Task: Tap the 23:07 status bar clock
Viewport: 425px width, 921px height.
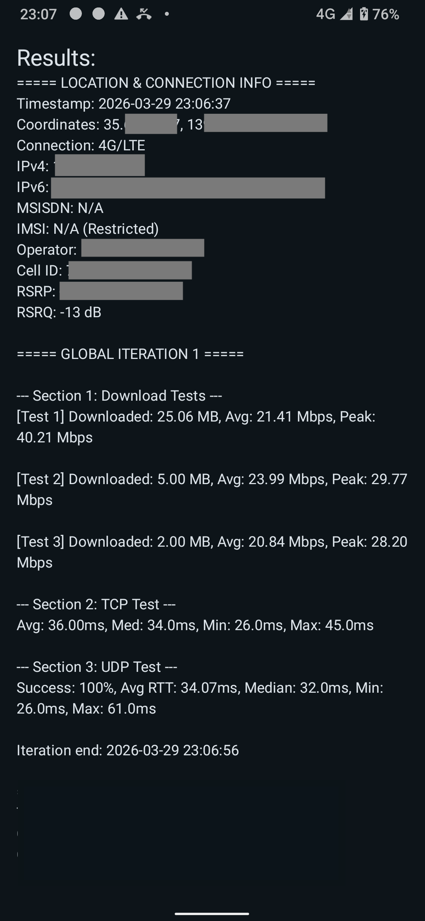Action: 38,15
